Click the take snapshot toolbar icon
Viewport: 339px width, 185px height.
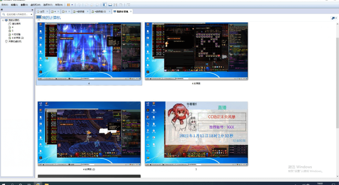point(86,5)
